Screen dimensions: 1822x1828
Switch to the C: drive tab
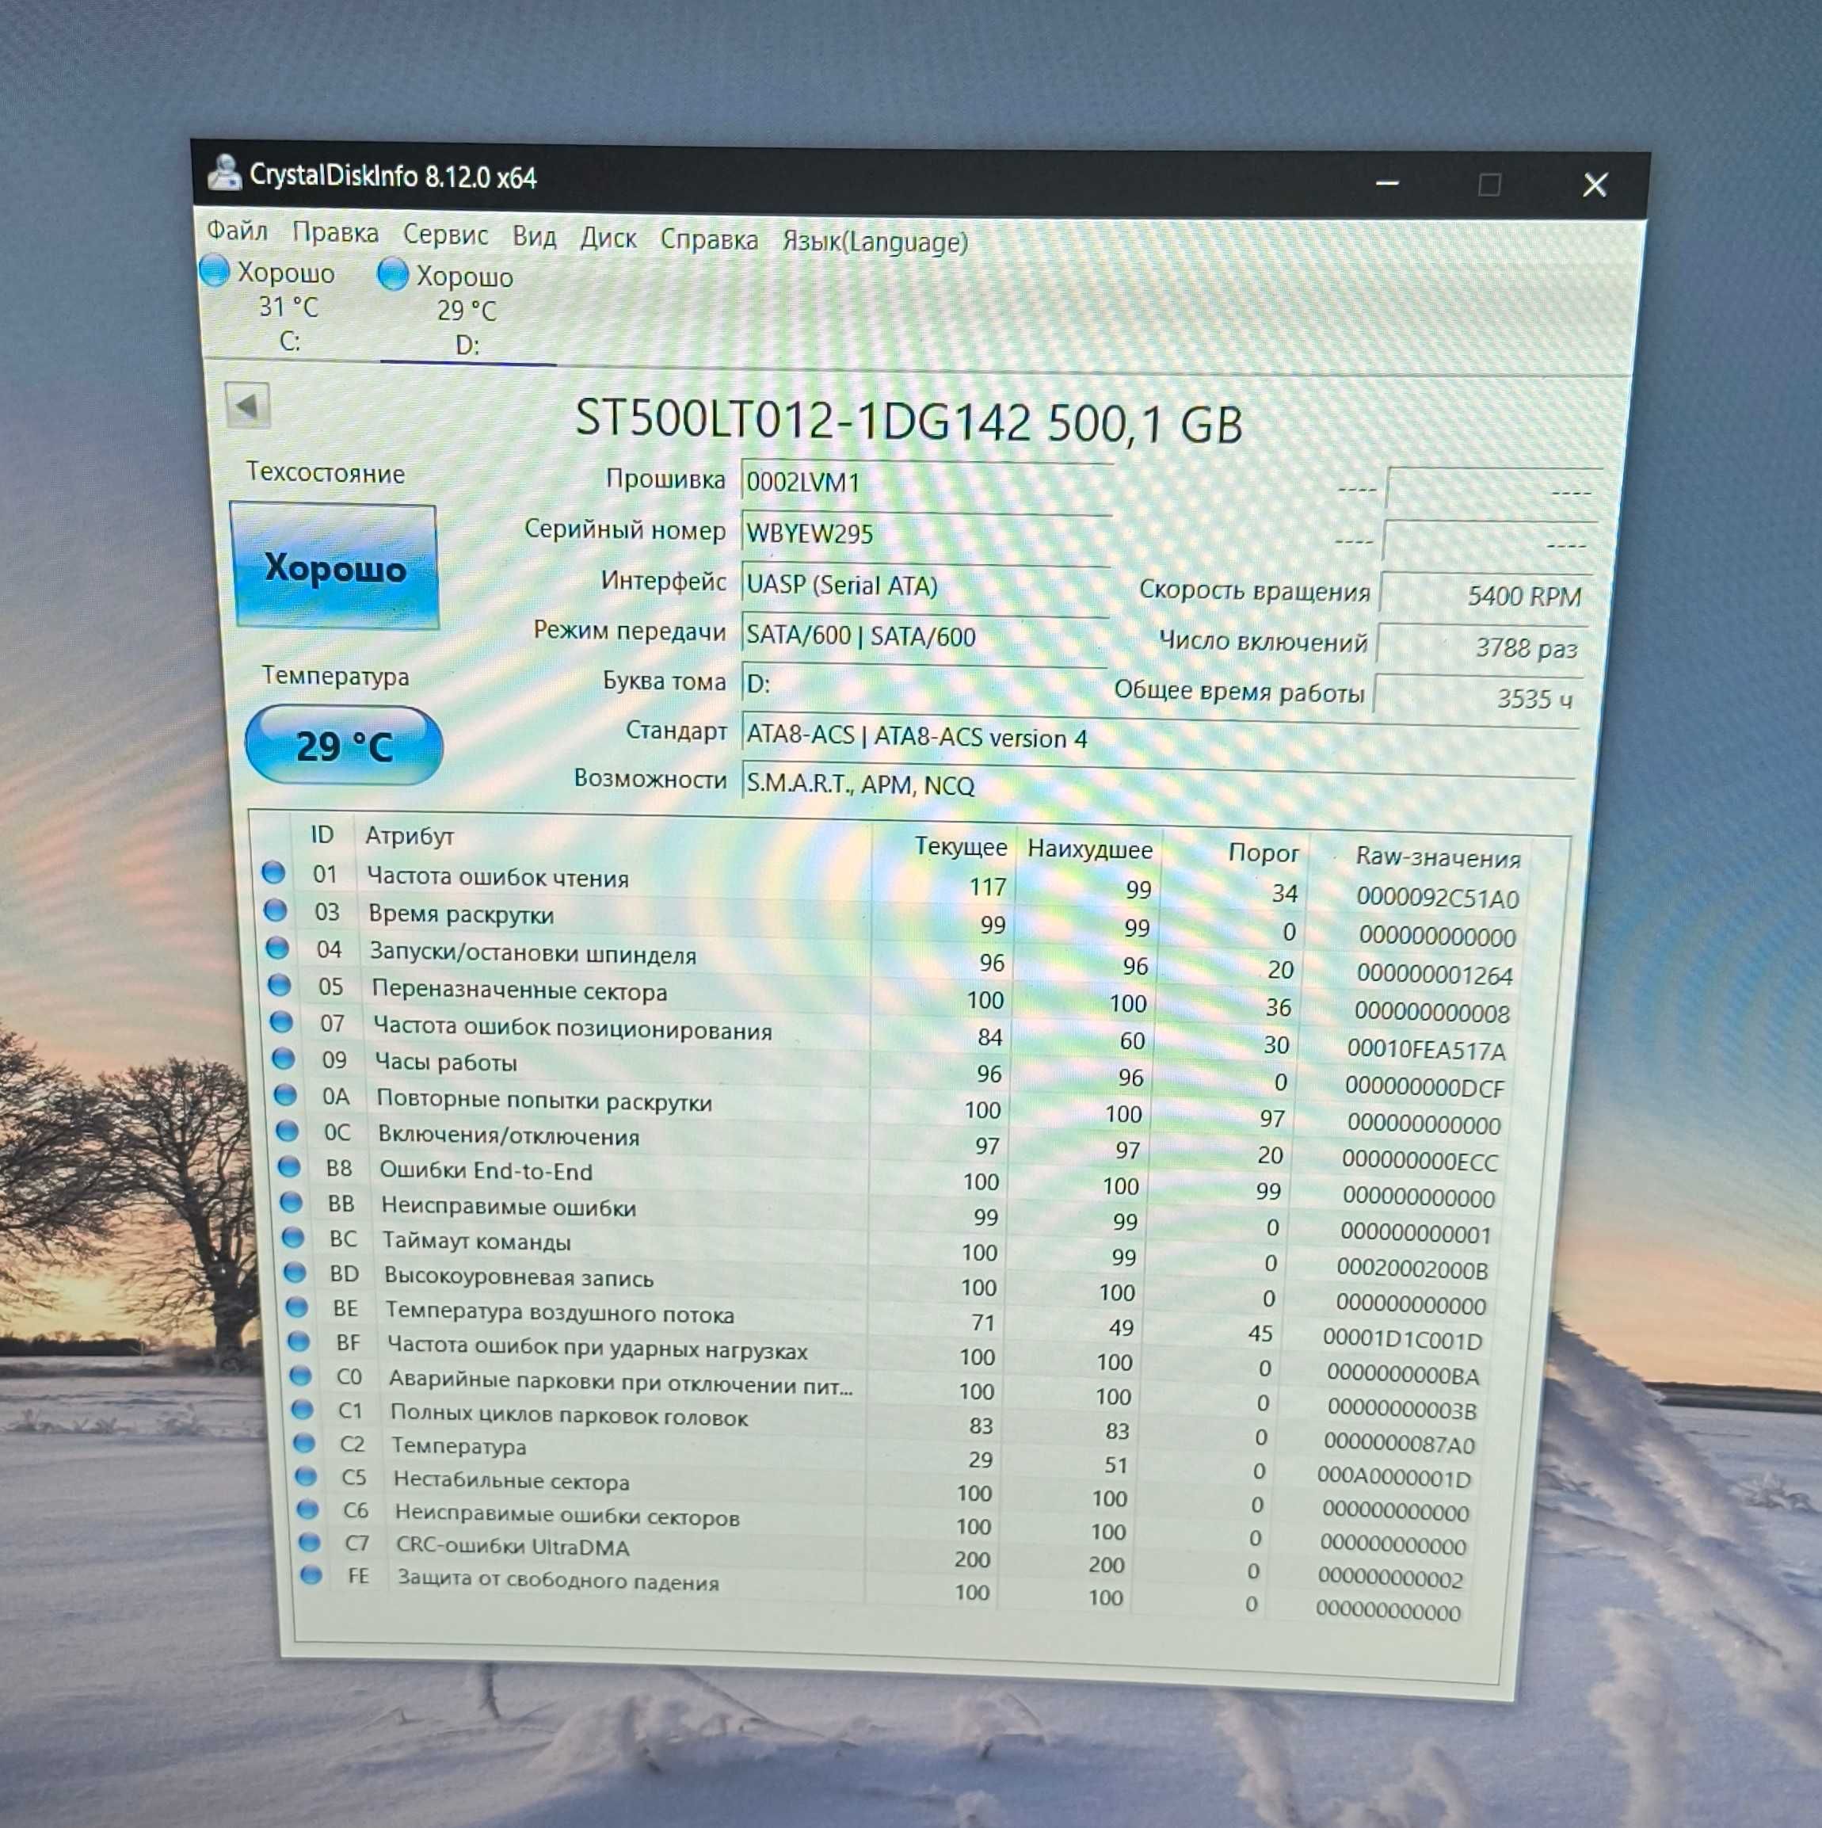tap(289, 306)
